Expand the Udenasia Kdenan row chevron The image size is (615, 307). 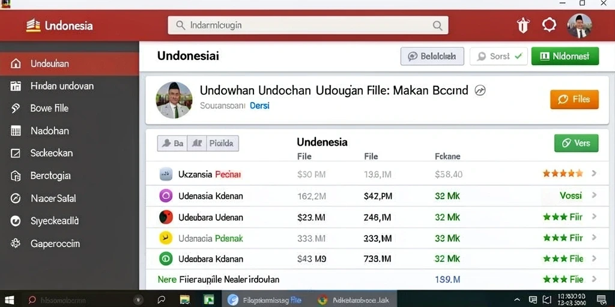[594, 195]
